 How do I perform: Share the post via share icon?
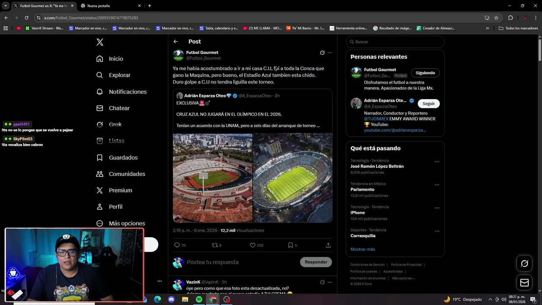click(328, 245)
